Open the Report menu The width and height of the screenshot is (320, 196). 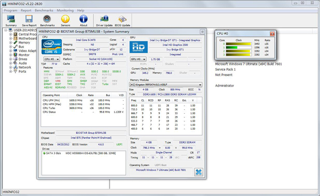(x=26, y=11)
